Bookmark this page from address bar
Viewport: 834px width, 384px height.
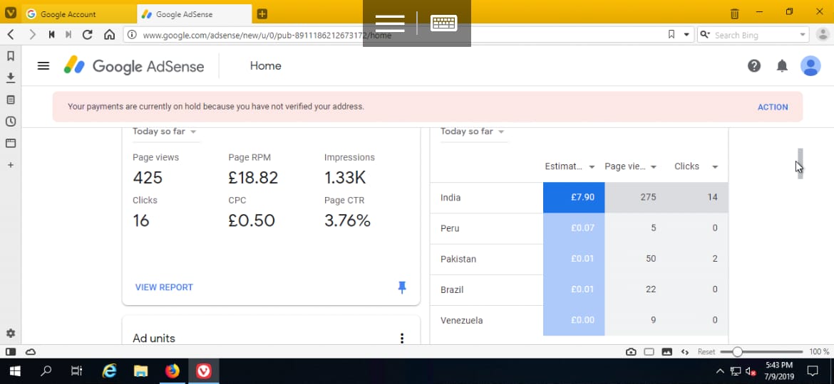click(x=671, y=35)
